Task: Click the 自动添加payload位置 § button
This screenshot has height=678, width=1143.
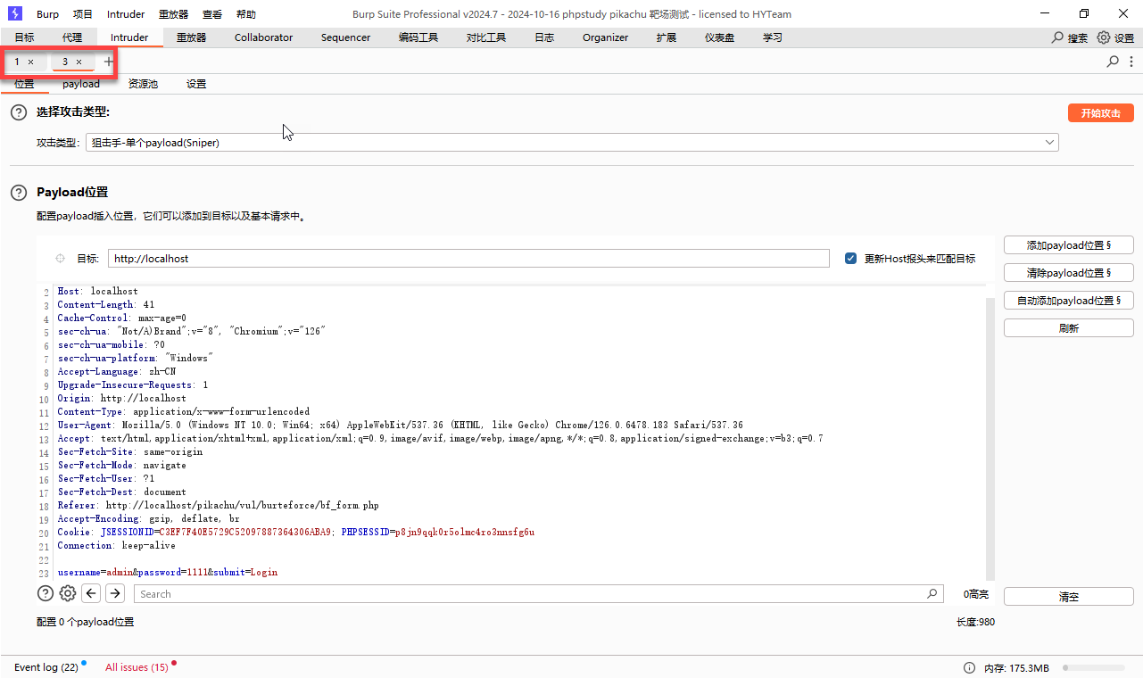Action: 1068,301
